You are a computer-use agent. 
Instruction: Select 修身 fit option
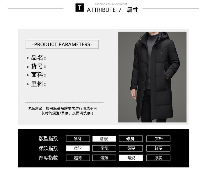131,139
